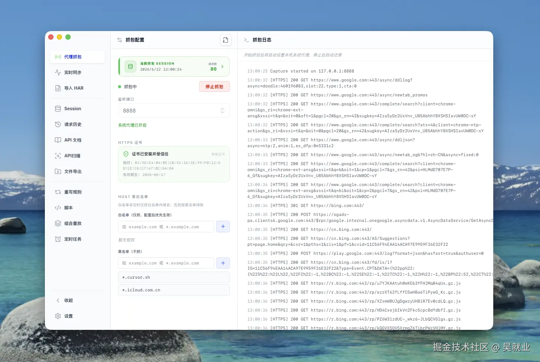This screenshot has height=362, width=540.
Task: Click the 抓包配置 panel title
Action: [135, 40]
